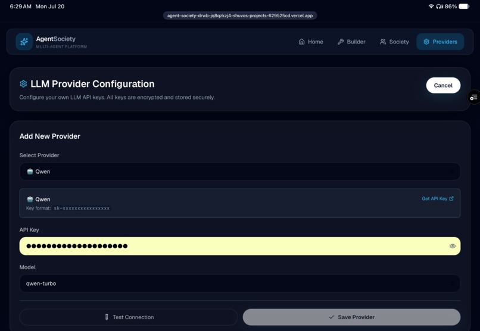
Task: Click the Test Connection button
Action: tap(129, 317)
